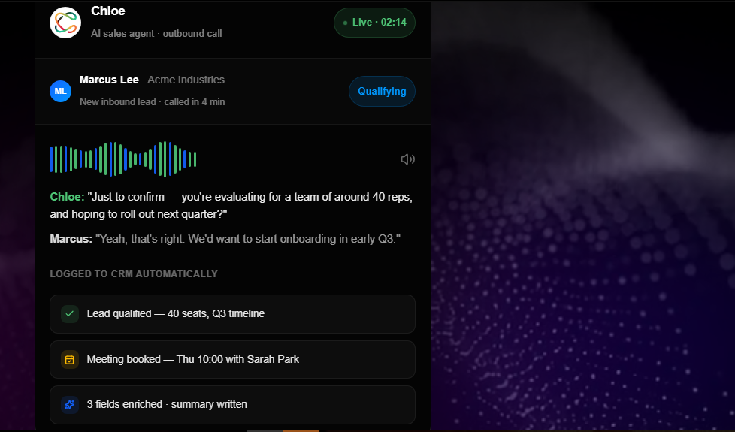This screenshot has height=432, width=735.
Task: Click the AI sales agent outbound call subtitle
Action: [x=156, y=33]
